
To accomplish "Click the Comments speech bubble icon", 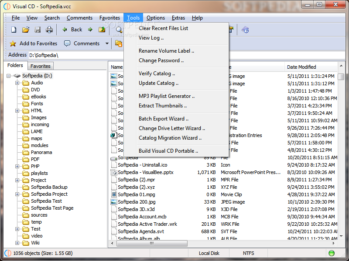I will click(67, 43).
